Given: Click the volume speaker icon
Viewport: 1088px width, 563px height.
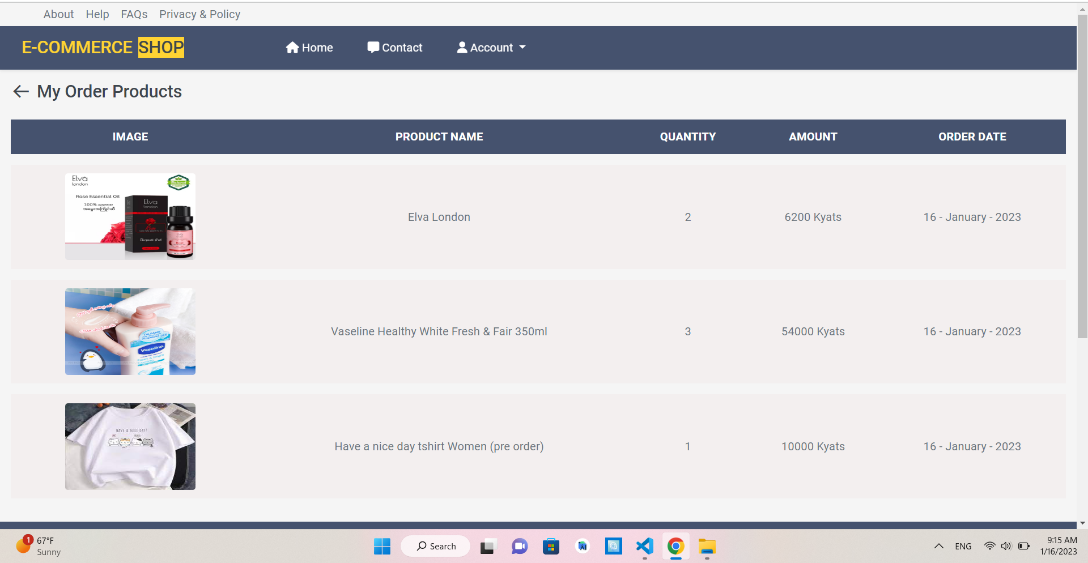Looking at the screenshot, I should point(1006,546).
